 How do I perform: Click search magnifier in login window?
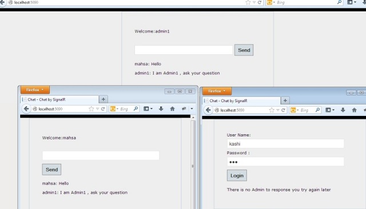coord(317,110)
